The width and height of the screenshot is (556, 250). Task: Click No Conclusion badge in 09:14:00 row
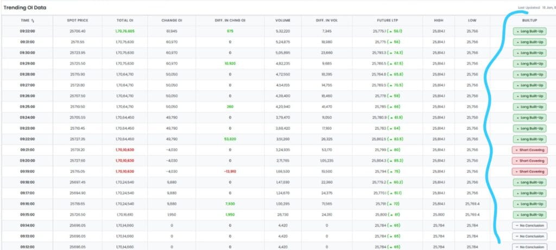pyautogui.click(x=528, y=225)
